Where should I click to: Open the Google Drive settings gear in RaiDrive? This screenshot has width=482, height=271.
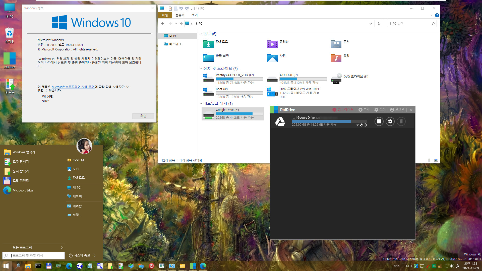click(390, 121)
